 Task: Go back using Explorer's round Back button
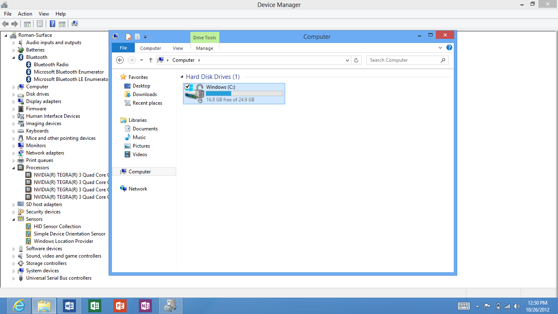click(120, 60)
